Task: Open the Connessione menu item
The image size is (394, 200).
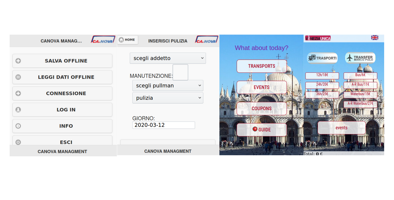Action: [x=62, y=93]
